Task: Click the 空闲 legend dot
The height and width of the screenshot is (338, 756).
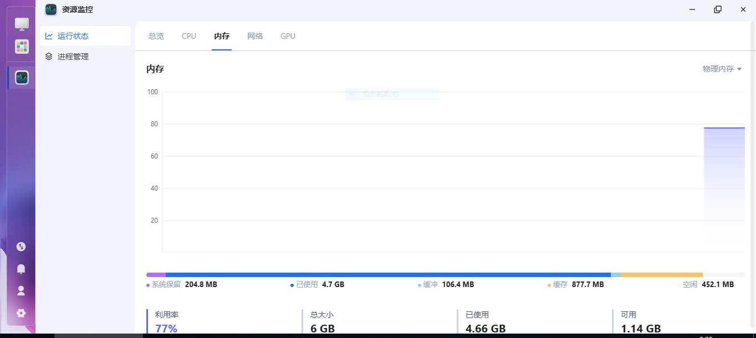Action: 679,285
